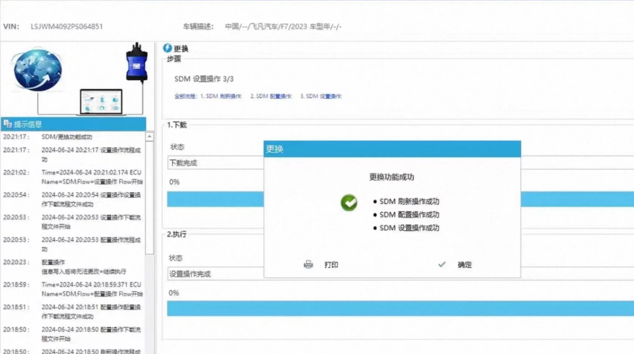The image size is (634, 354).
Task: Click the 2. SDM 配置操作 step link
Action: pos(271,96)
